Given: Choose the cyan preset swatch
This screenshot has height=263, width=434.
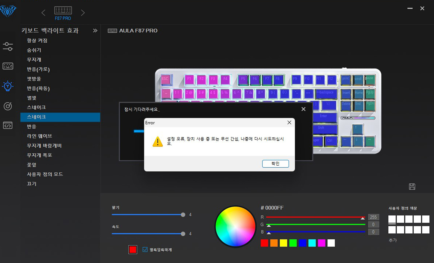Looking at the screenshot, I should coord(312,243).
